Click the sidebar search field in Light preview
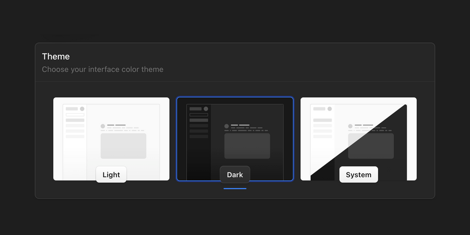470x235 pixels. click(75, 115)
